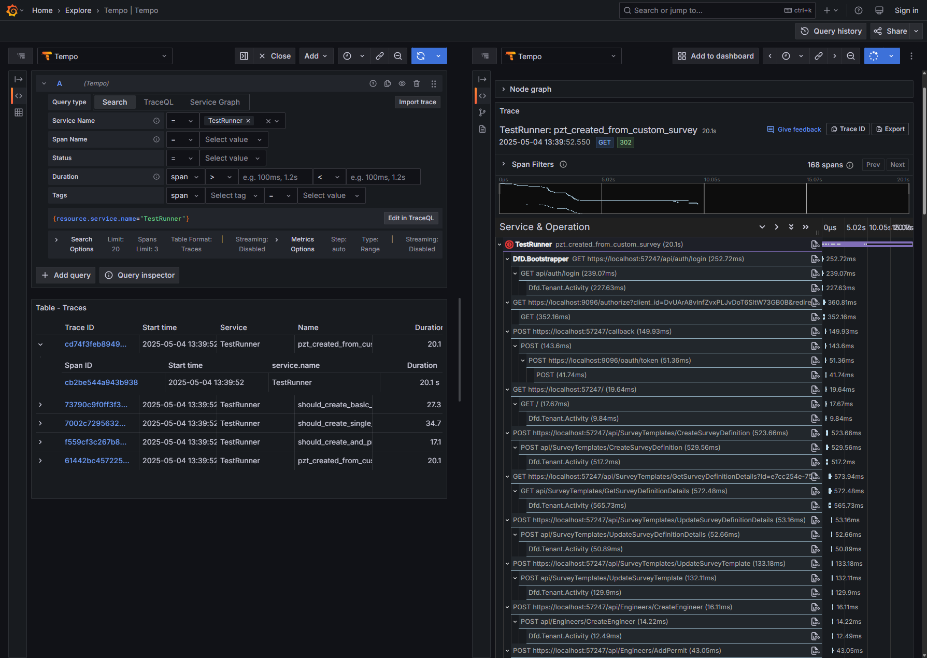Run query with the left pane refresh button

coord(421,56)
